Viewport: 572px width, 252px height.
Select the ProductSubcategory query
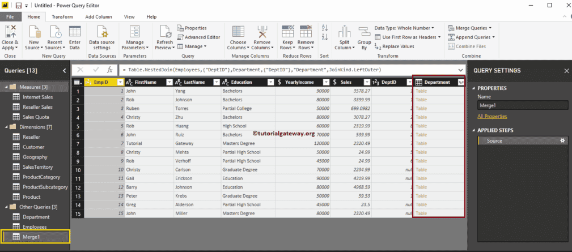[x=45, y=187]
